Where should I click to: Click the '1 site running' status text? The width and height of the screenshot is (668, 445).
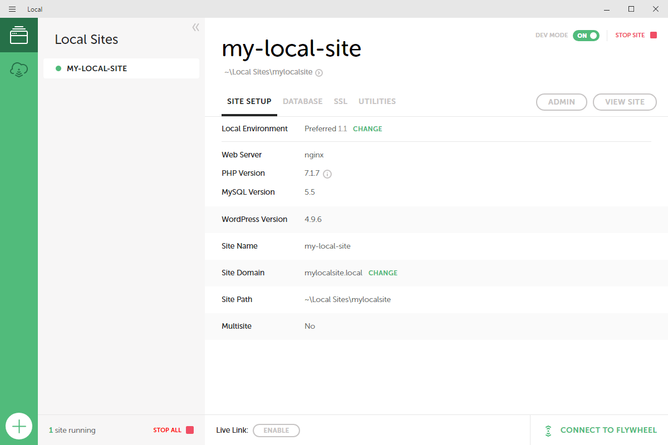coord(72,430)
